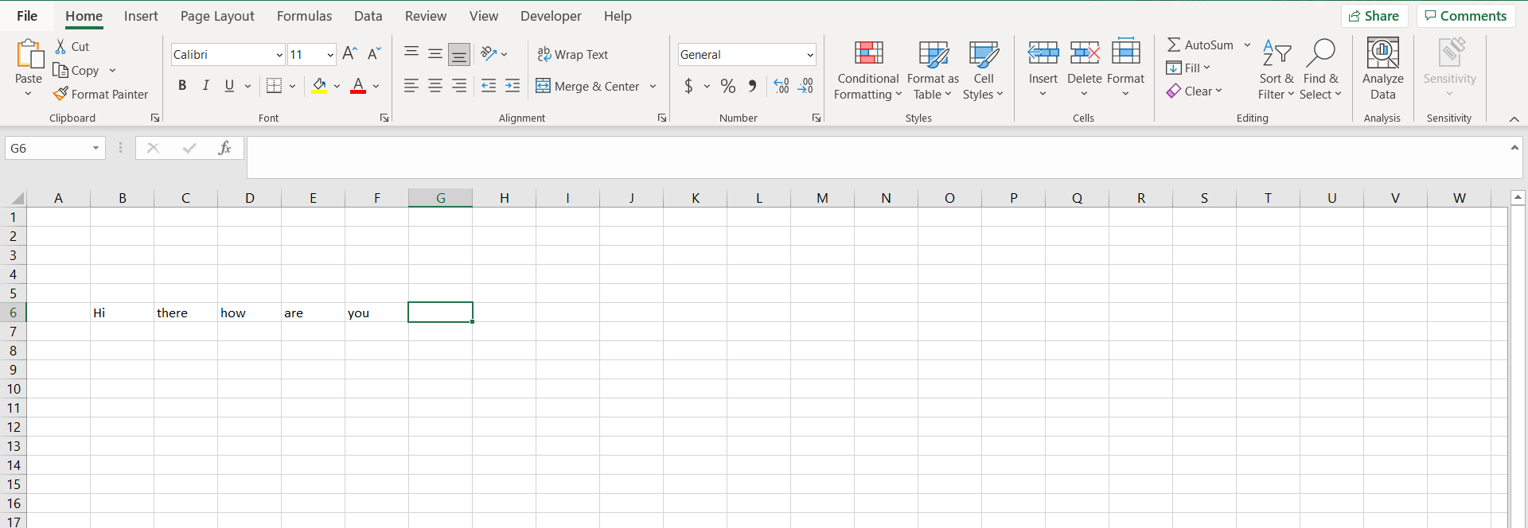Click the Increase Decimal icon

point(782,86)
